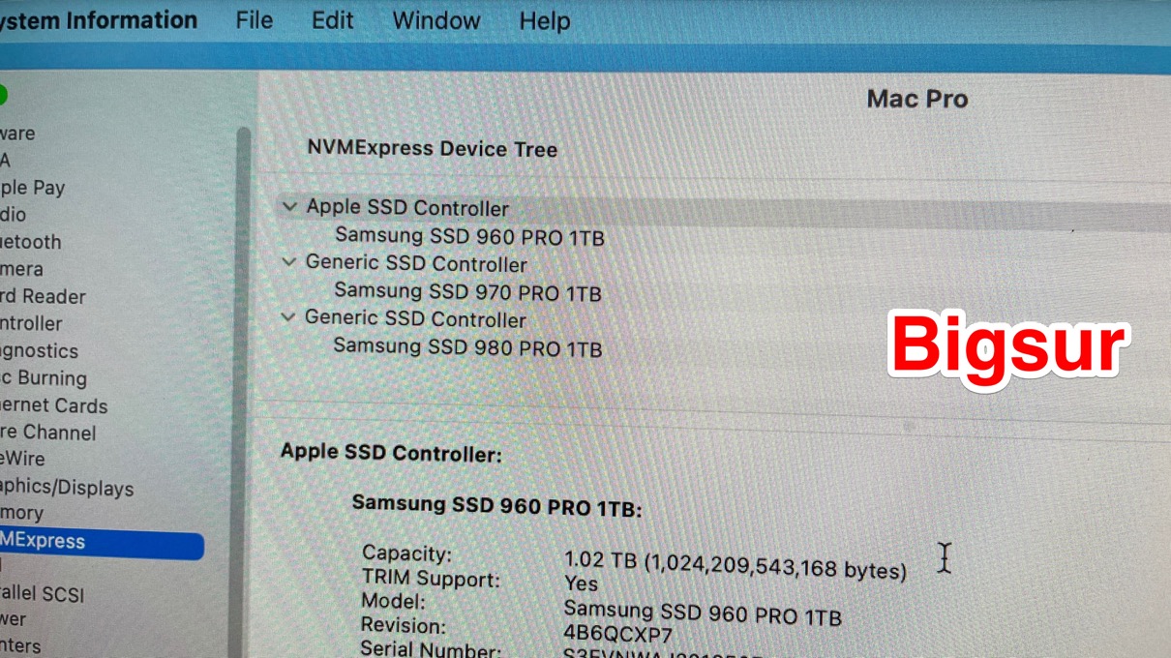The height and width of the screenshot is (658, 1171).
Task: Collapse the second Generic SSD Controller chevron
Action: point(287,317)
